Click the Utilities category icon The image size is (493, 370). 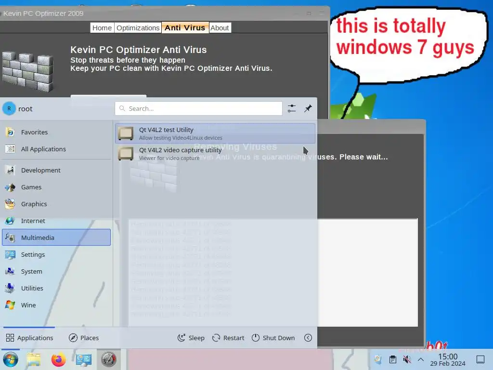point(10,288)
